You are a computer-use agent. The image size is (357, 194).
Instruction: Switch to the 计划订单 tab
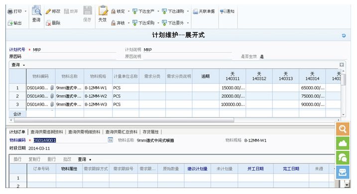click(17, 132)
